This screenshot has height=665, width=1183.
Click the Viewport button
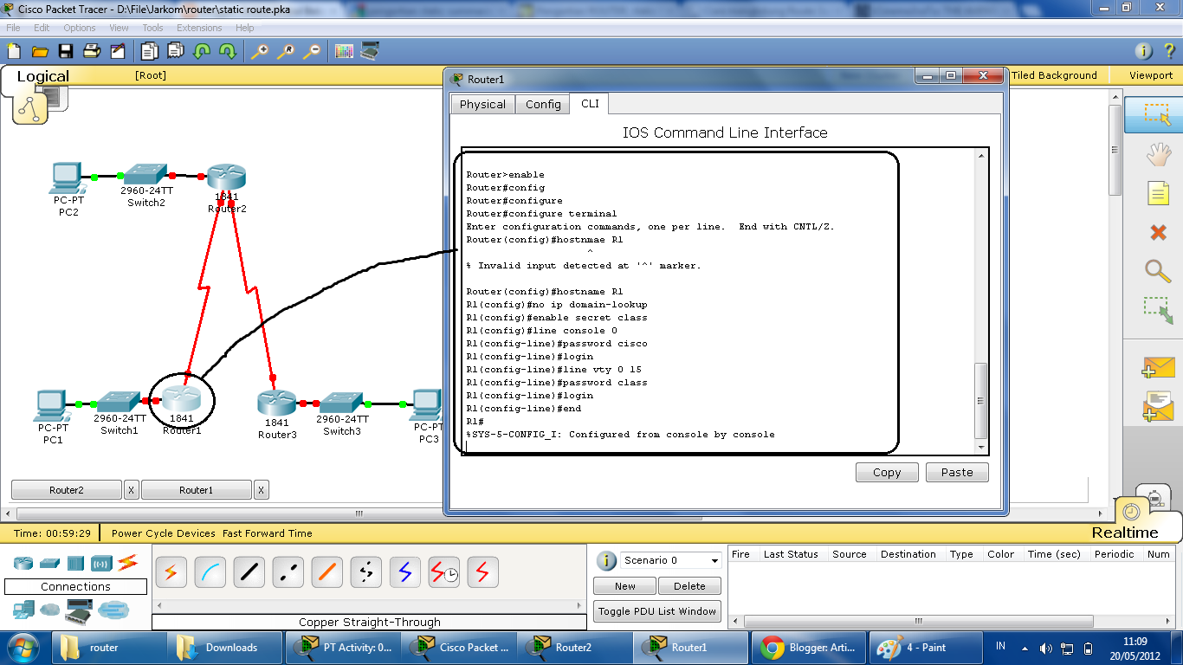(x=1151, y=75)
